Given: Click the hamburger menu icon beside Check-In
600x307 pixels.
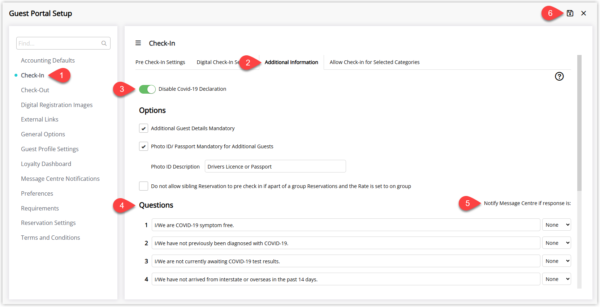Looking at the screenshot, I should [138, 43].
